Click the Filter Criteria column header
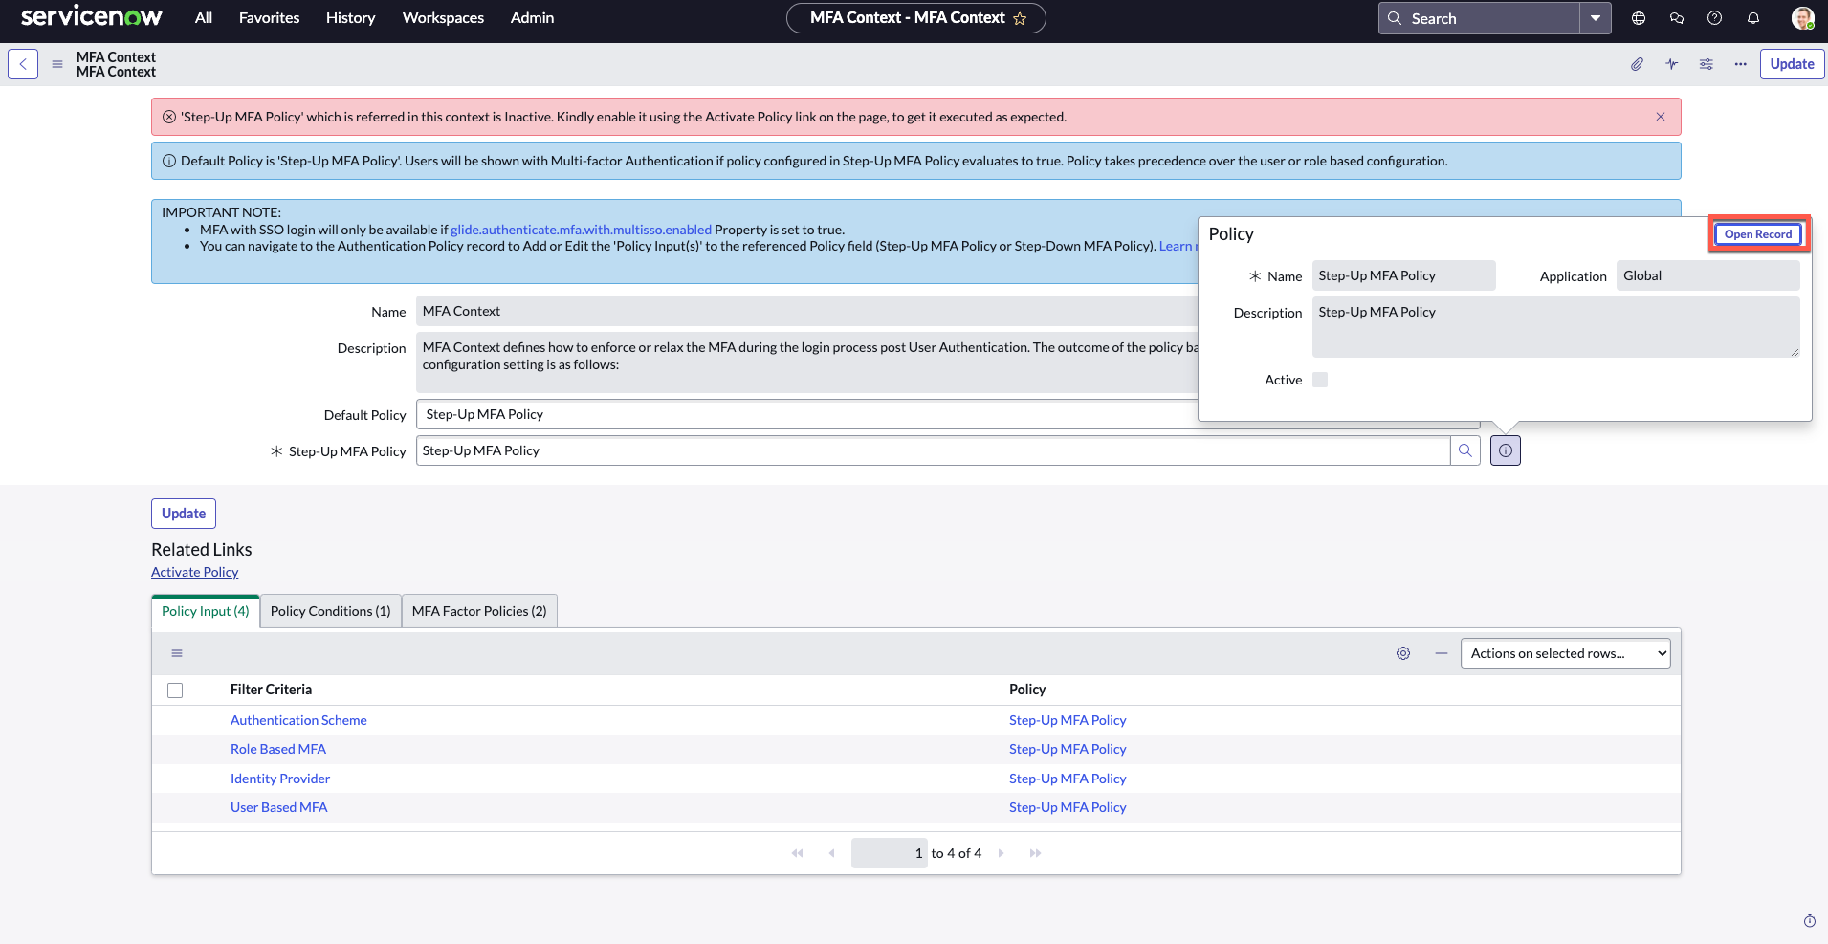This screenshot has height=944, width=1828. tap(271, 690)
